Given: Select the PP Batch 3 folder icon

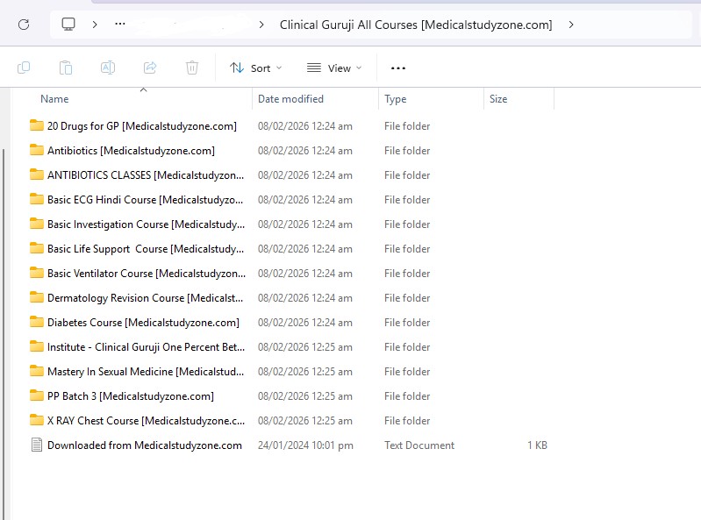Looking at the screenshot, I should tap(37, 395).
